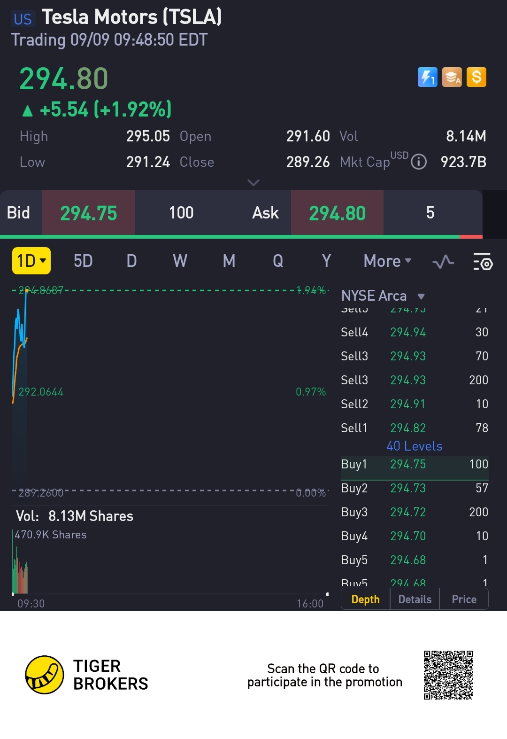
Task: Tap the promotion QR code
Action: coord(448,675)
